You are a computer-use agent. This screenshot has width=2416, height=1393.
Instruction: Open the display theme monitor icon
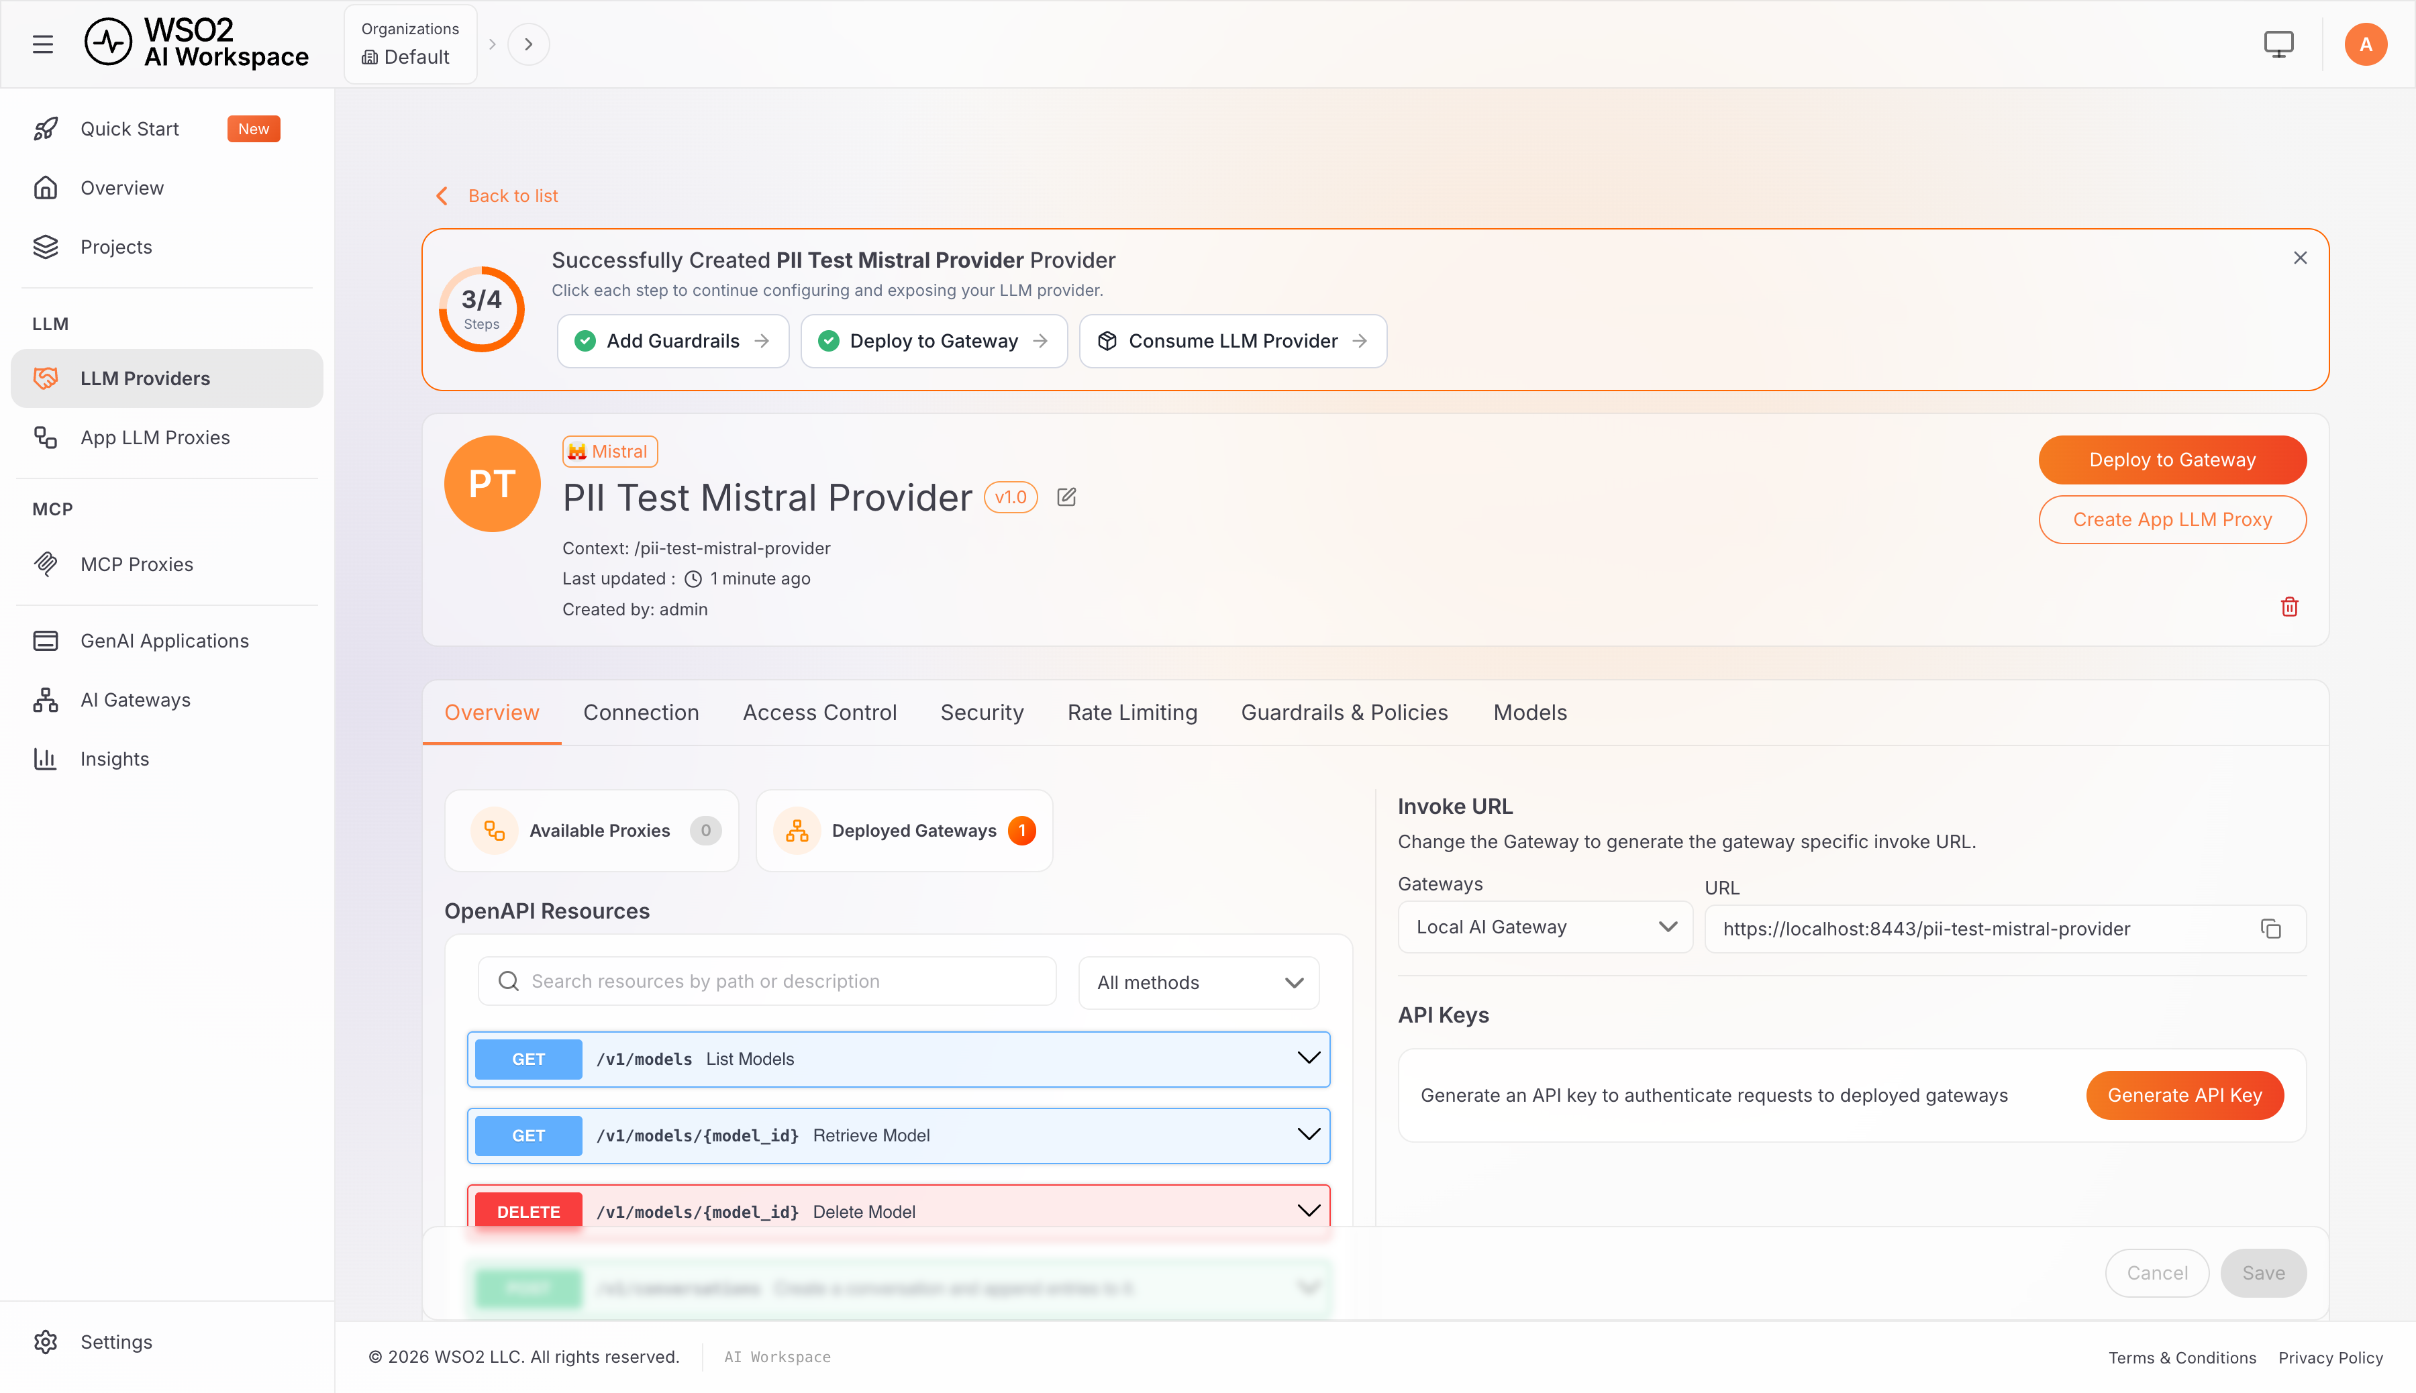tap(2278, 44)
